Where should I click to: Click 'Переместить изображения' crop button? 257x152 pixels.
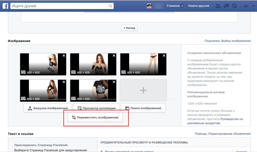tap(95, 117)
